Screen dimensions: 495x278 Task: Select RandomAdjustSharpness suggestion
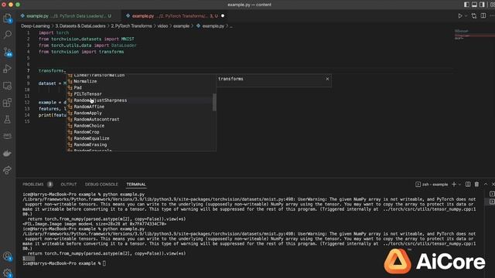[x=141, y=100]
